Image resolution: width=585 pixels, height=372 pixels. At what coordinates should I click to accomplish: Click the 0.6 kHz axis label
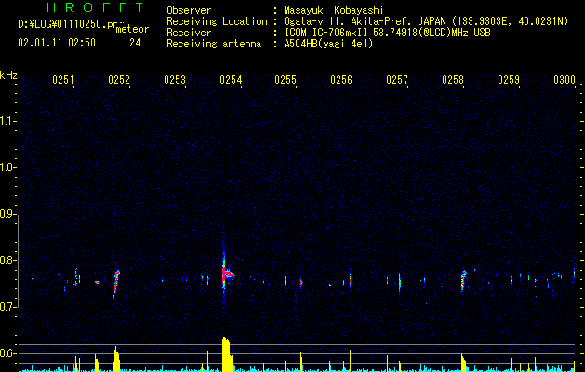(x=7, y=353)
